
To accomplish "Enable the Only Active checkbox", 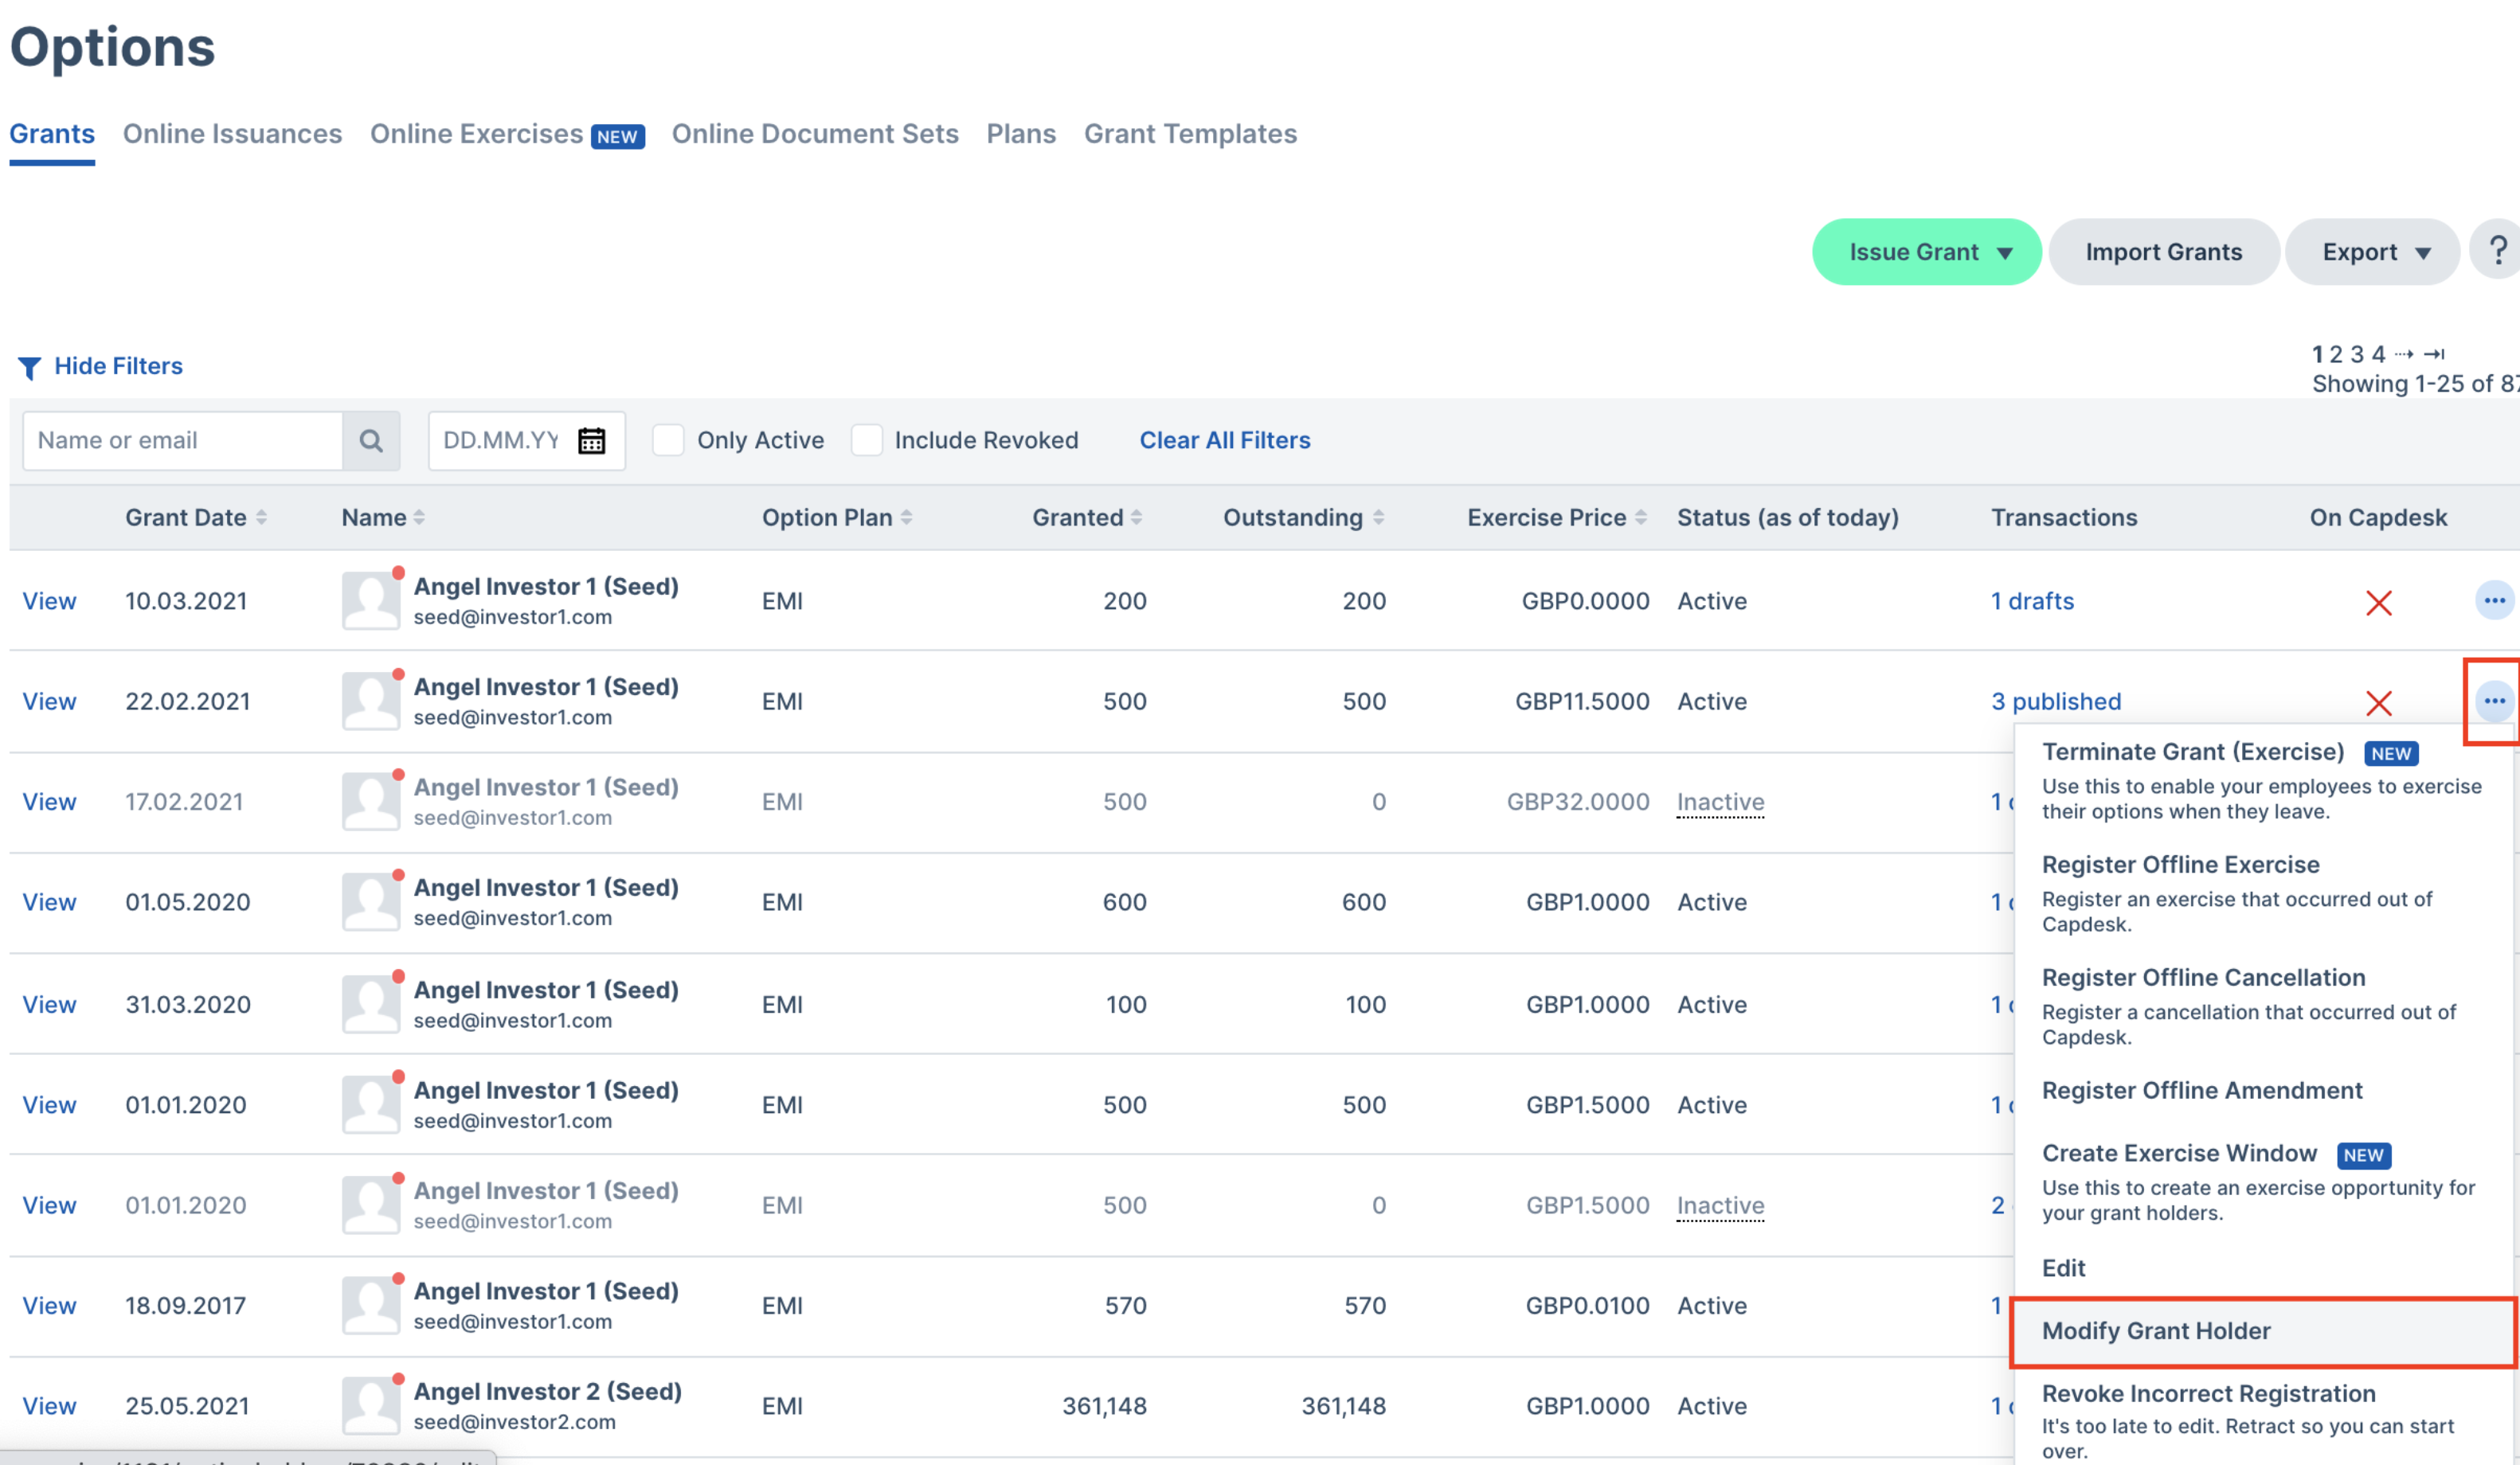I will pos(668,440).
